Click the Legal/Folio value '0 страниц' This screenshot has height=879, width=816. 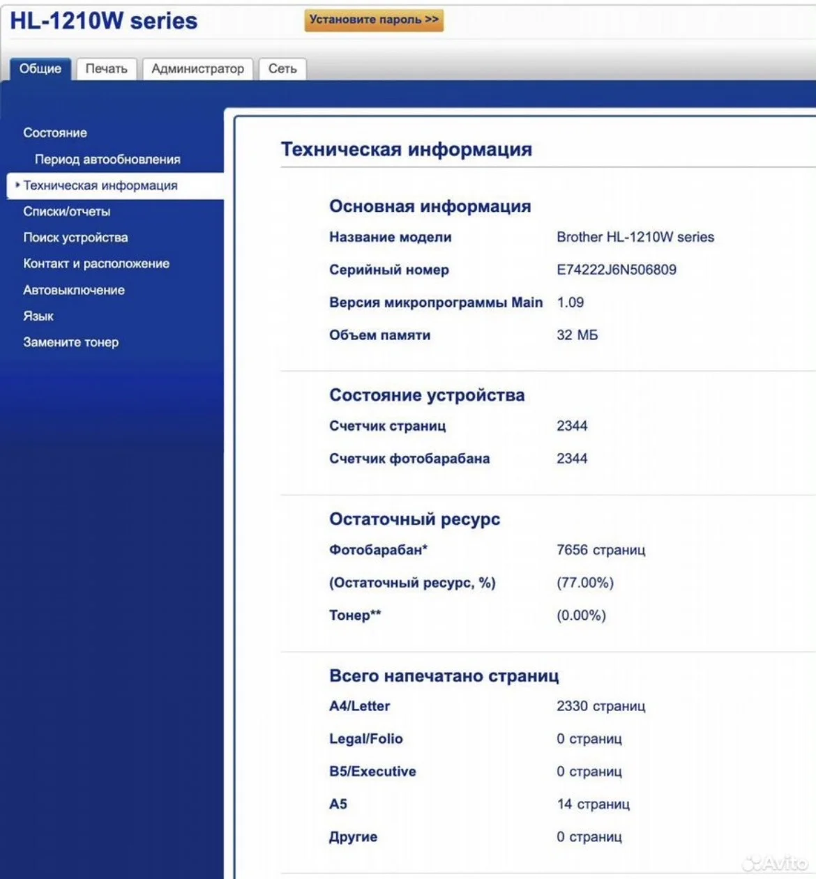click(x=589, y=739)
